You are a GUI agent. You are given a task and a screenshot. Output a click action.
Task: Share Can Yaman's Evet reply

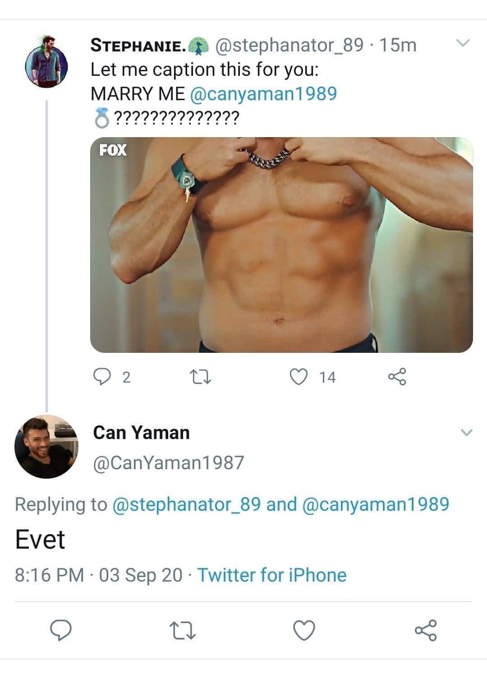pos(426,630)
